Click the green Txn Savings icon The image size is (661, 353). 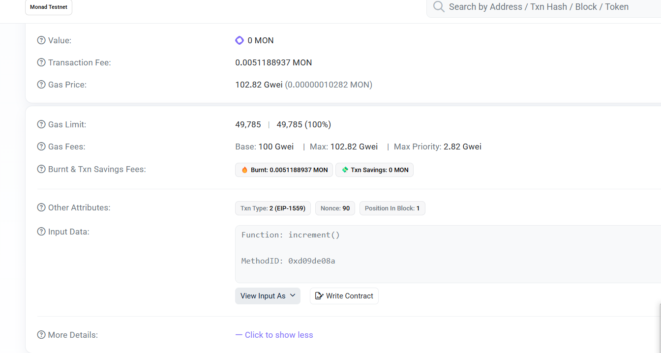pos(345,170)
